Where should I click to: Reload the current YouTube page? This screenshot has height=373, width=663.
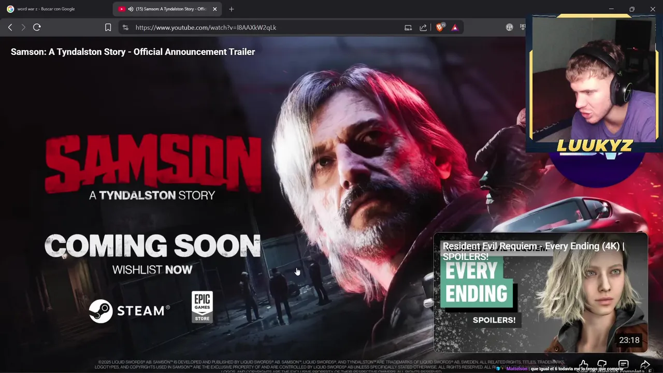click(37, 27)
